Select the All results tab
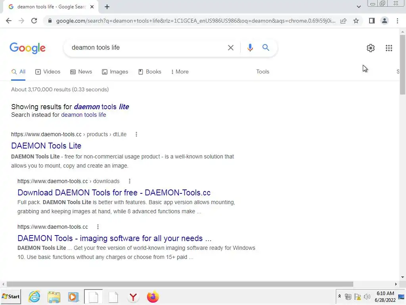Viewport: 406px width, 305px height. click(x=18, y=72)
